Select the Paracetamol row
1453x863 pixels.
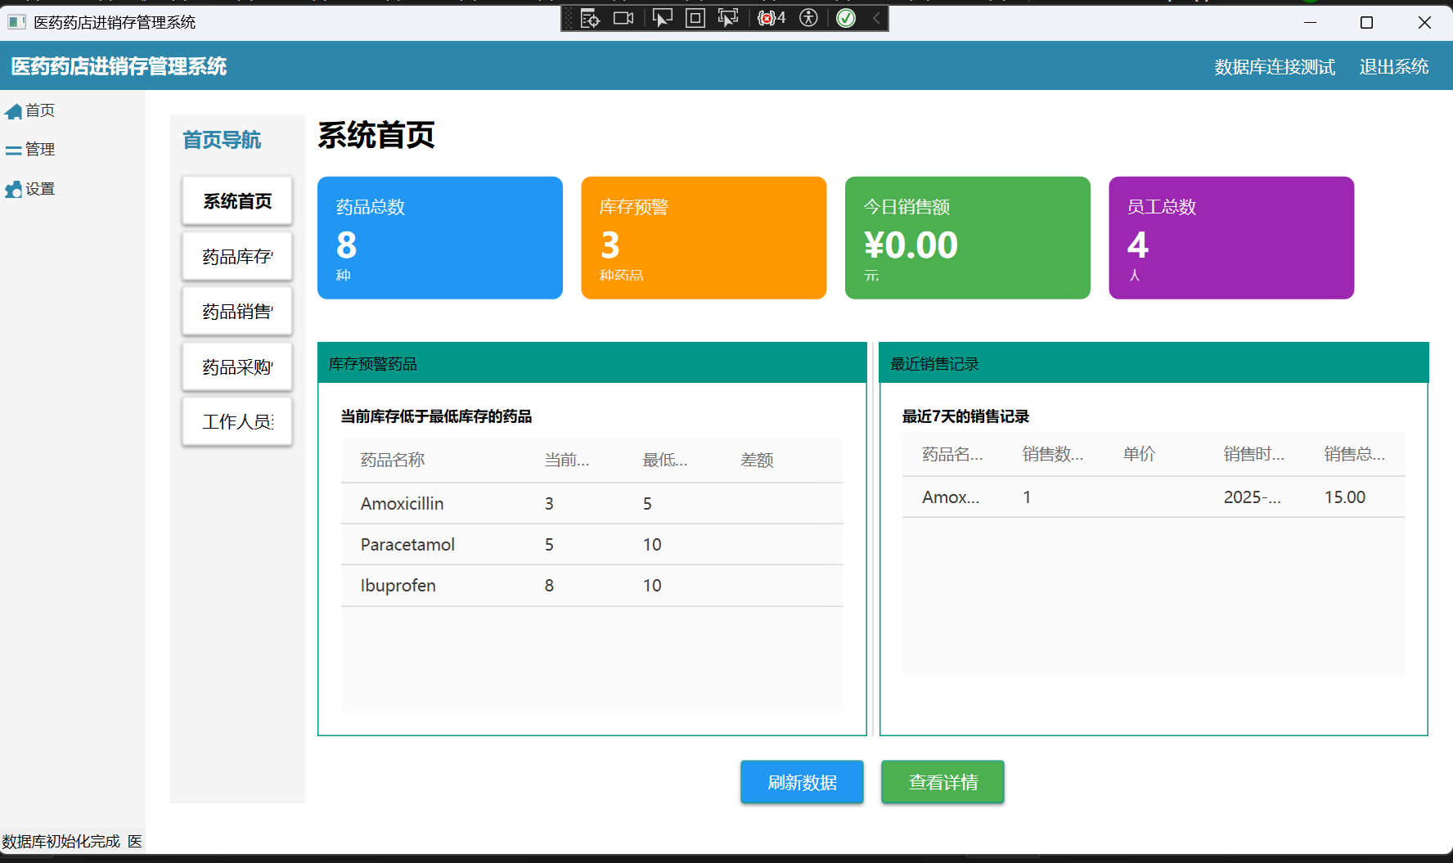click(592, 545)
